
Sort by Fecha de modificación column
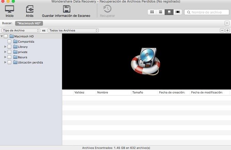(210, 92)
